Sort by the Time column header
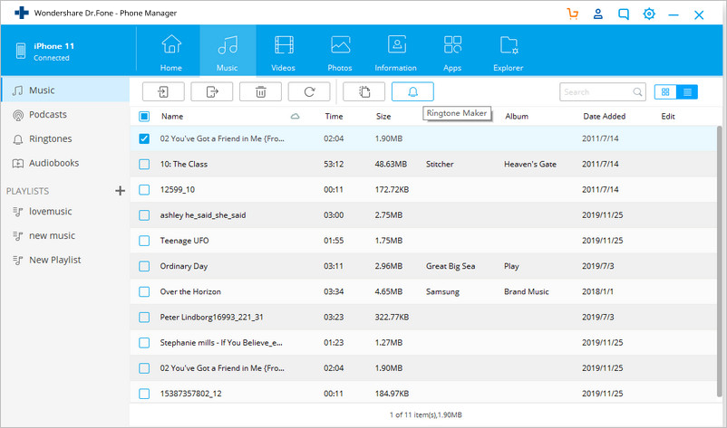Screen dimensions: 727x428 334,117
